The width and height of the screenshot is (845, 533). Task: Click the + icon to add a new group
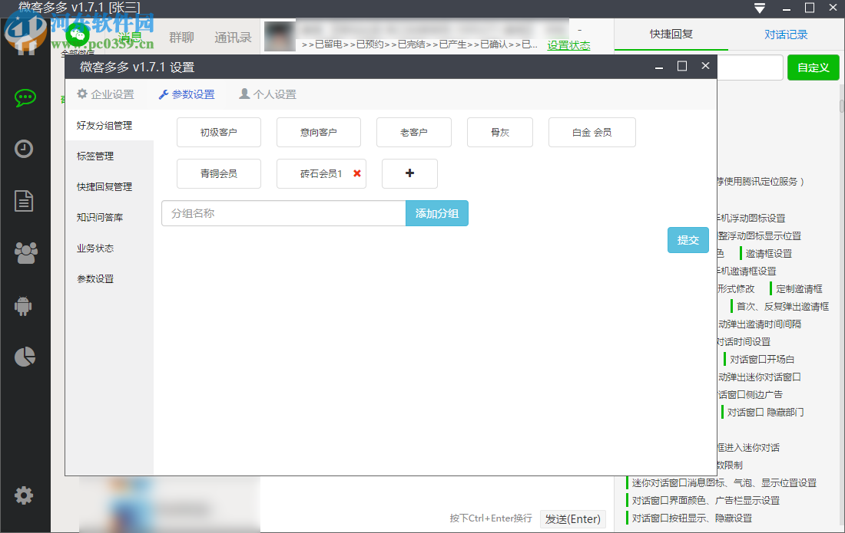click(x=409, y=173)
